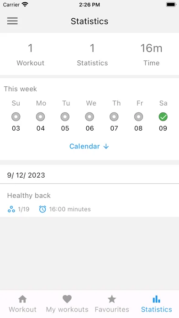
Task: Select the Sunday 03 day circle
Action: point(16,117)
